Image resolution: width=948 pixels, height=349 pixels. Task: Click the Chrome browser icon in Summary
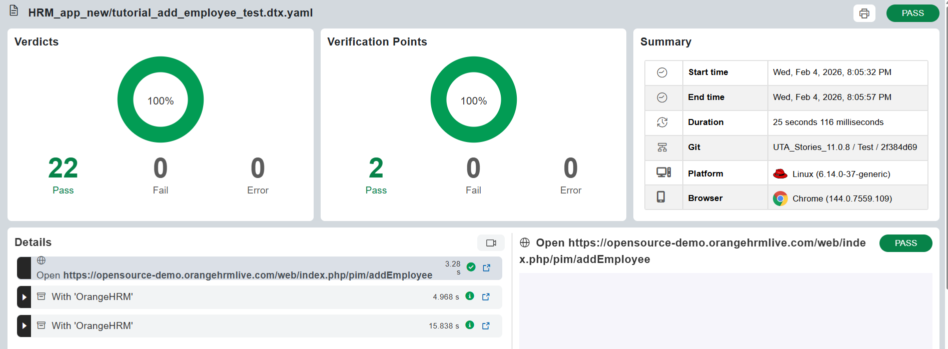(780, 198)
